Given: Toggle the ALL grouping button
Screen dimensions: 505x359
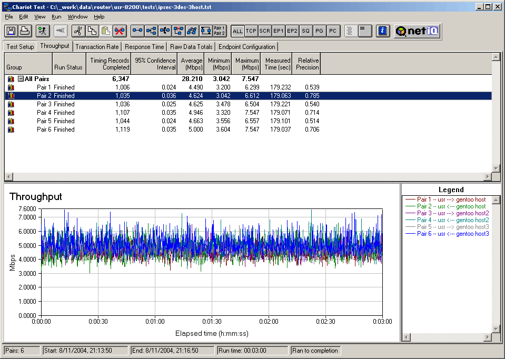Looking at the screenshot, I should 237,31.
